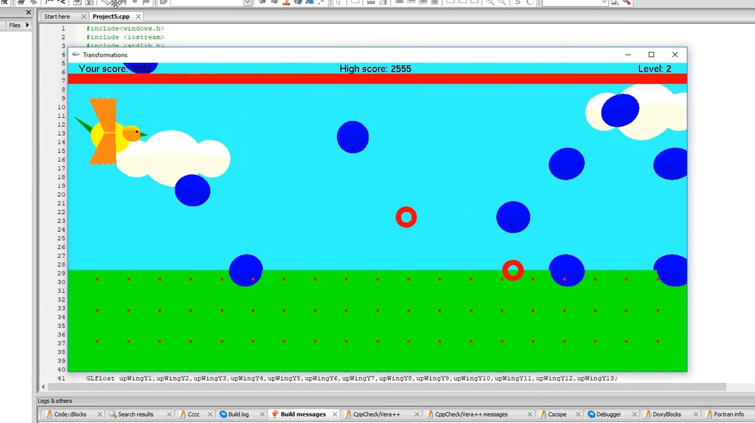Open the Code::Blocks log tab
This screenshot has width=755, height=423.
pyautogui.click(x=70, y=414)
